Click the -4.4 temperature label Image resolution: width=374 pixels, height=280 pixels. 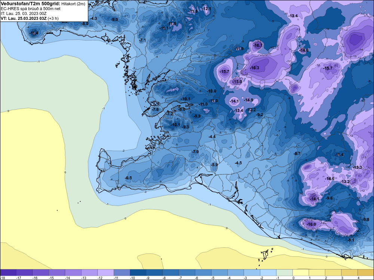point(212,137)
